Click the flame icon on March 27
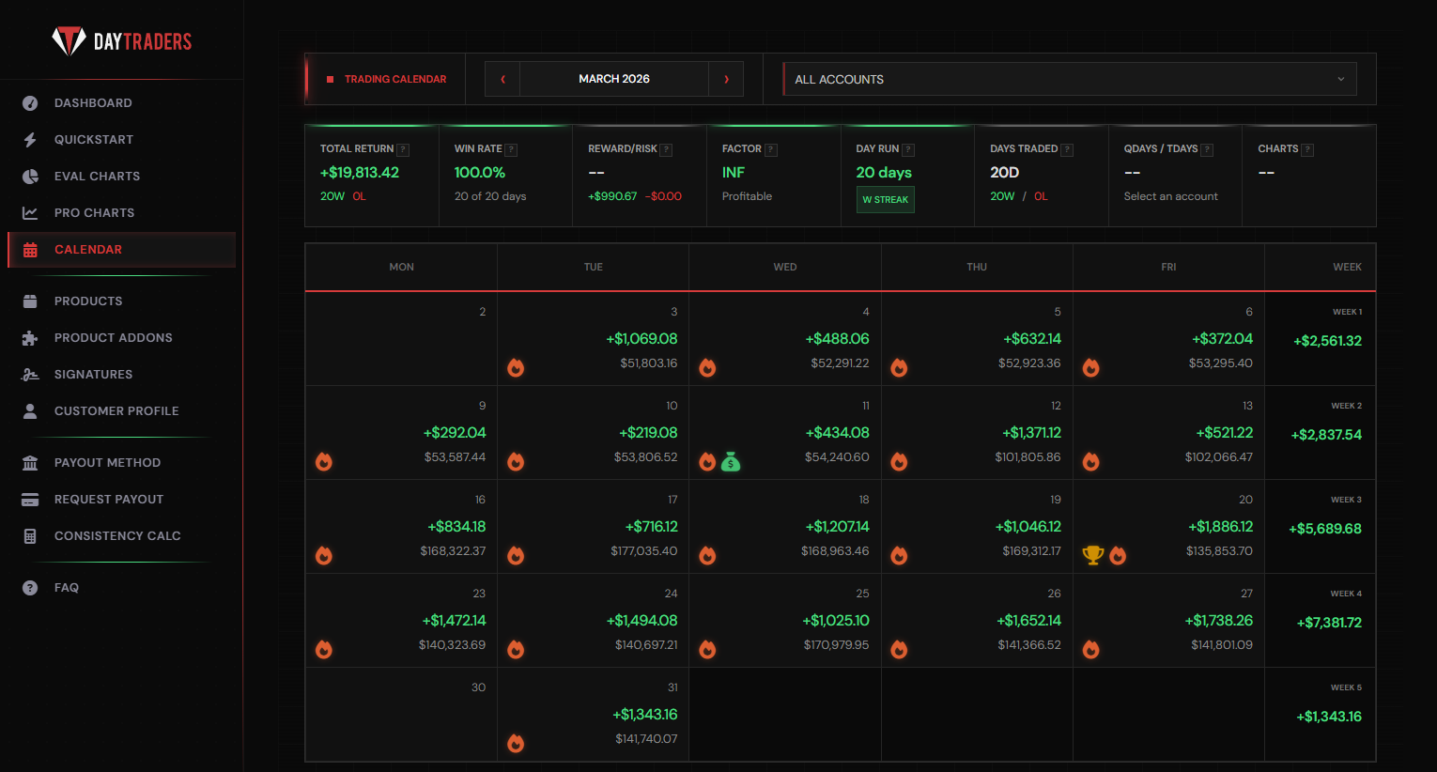The height and width of the screenshot is (772, 1437). coord(1090,649)
